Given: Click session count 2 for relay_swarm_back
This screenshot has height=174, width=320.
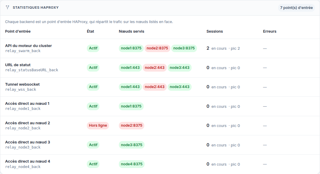Looking at the screenshot, I should click(x=208, y=48).
